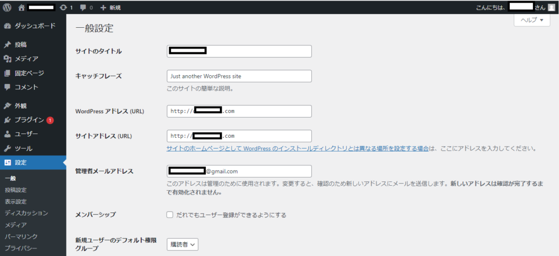Click the 管理者メールアドレス input field
559x256 pixels.
pos(239,171)
